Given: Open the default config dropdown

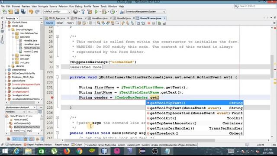Looking at the screenshot, I should pos(57,12).
